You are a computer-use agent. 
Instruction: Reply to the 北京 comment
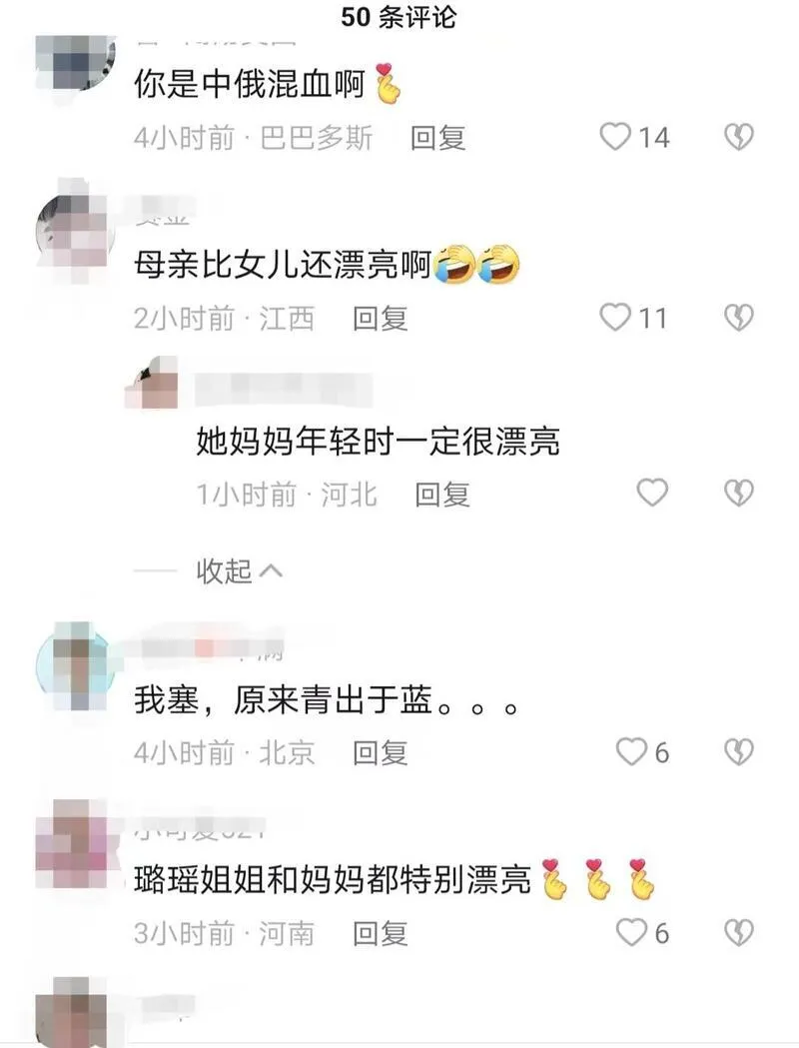click(x=381, y=752)
